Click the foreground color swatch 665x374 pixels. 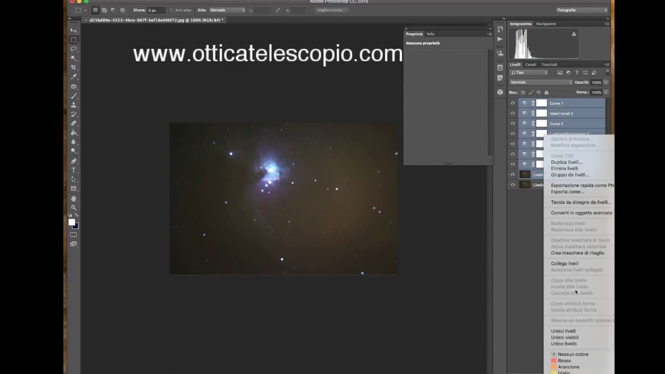(72, 222)
